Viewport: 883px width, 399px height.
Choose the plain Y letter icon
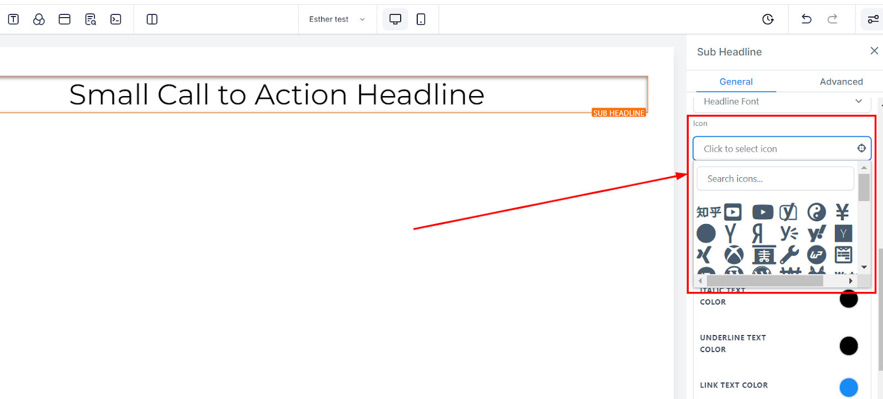[x=731, y=233]
